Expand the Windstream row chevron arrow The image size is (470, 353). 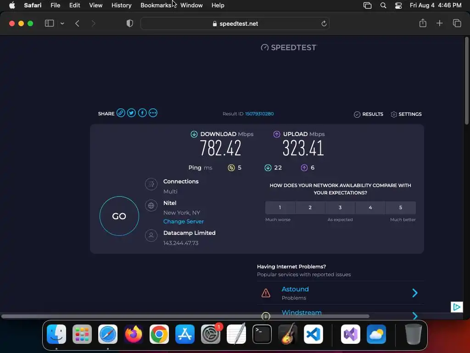pos(415,316)
